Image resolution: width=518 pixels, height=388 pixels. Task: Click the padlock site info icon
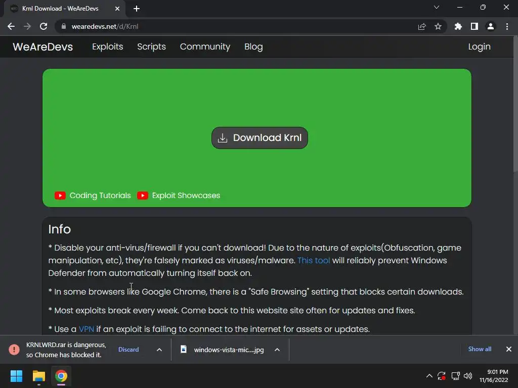(64, 26)
